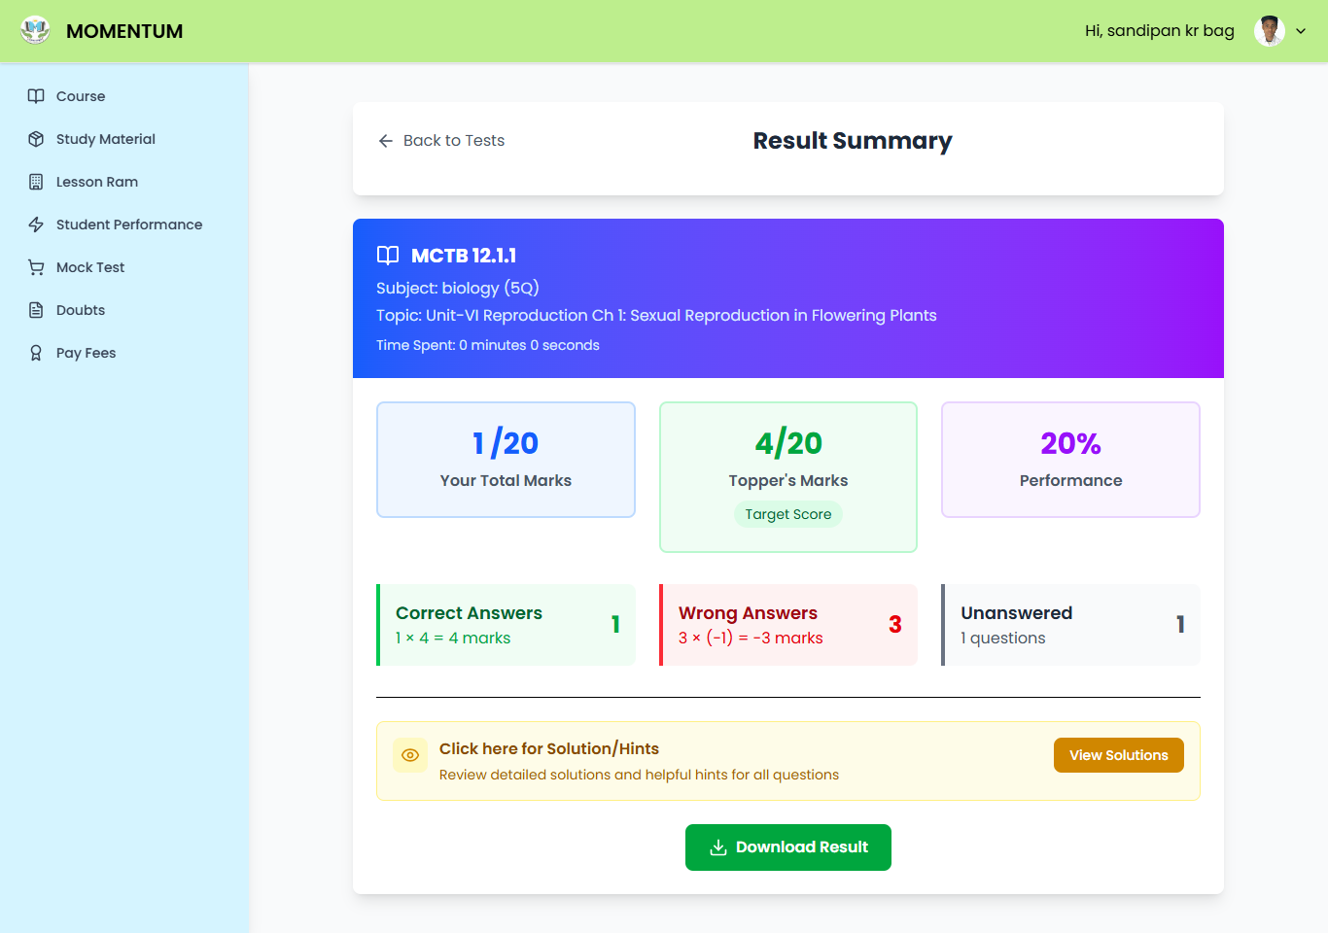
Task: Download the test result
Action: [x=787, y=847]
